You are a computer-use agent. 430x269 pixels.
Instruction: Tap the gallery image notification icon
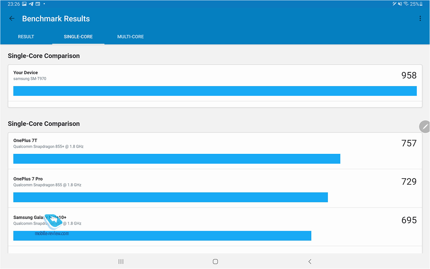(x=24, y=4)
